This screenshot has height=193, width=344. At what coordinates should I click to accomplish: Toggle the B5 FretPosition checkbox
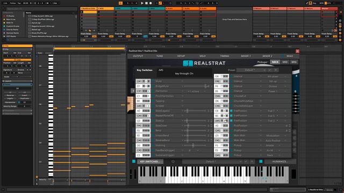231,116
